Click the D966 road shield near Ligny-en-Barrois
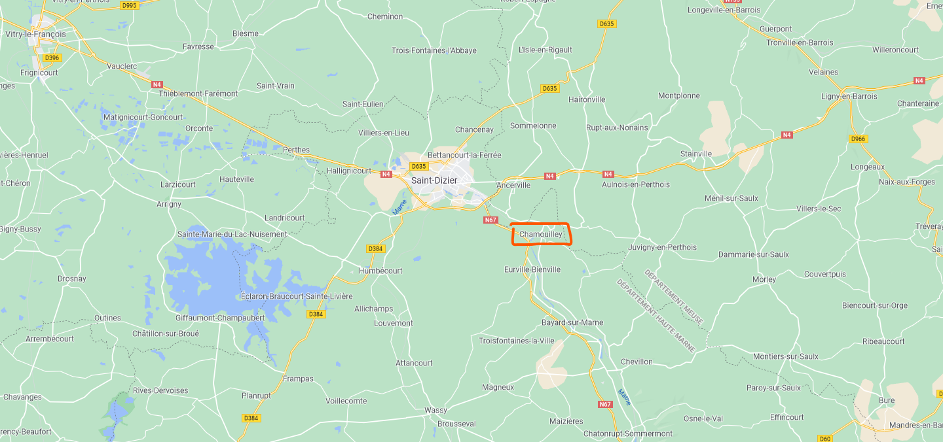 point(858,139)
